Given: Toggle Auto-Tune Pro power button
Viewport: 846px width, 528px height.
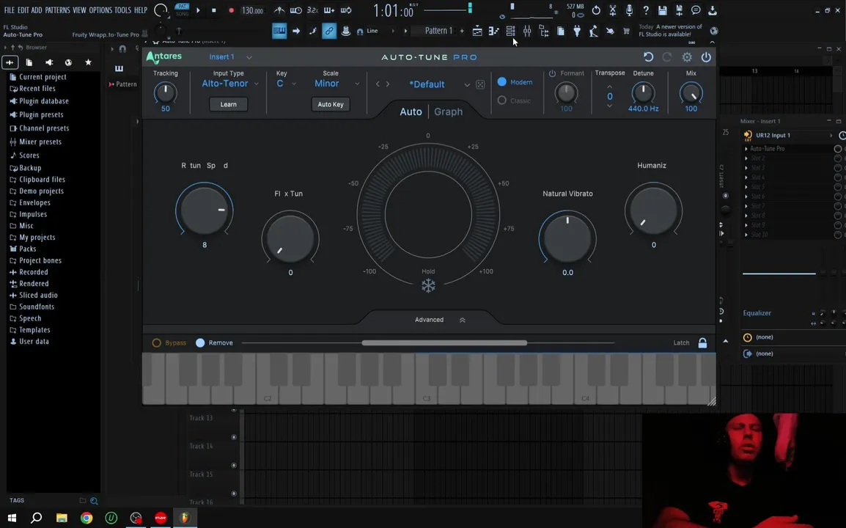Looking at the screenshot, I should coord(706,56).
